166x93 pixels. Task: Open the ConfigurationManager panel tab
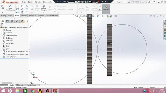coord(12,21)
